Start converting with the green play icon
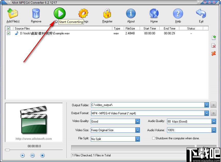This screenshot has width=221, height=162. coord(60,13)
